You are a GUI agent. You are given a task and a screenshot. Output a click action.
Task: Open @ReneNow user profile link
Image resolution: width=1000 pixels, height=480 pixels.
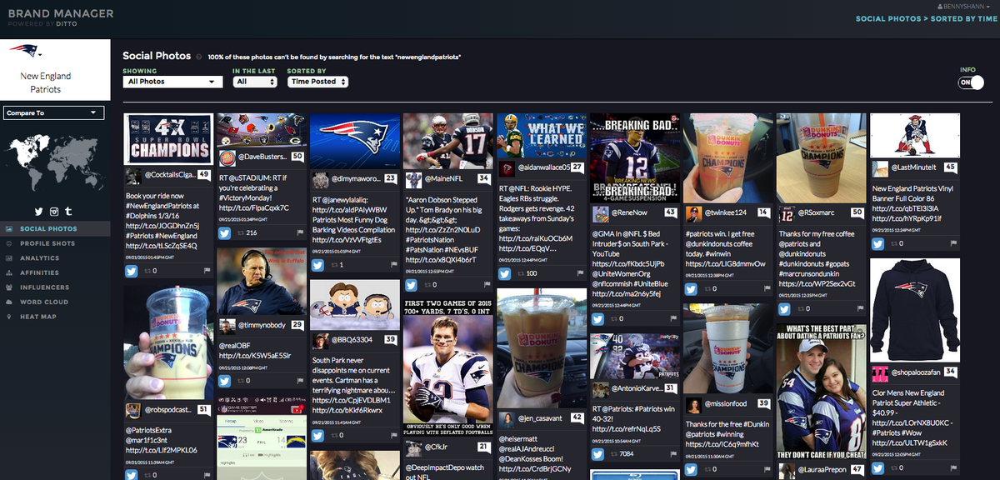coord(629,212)
